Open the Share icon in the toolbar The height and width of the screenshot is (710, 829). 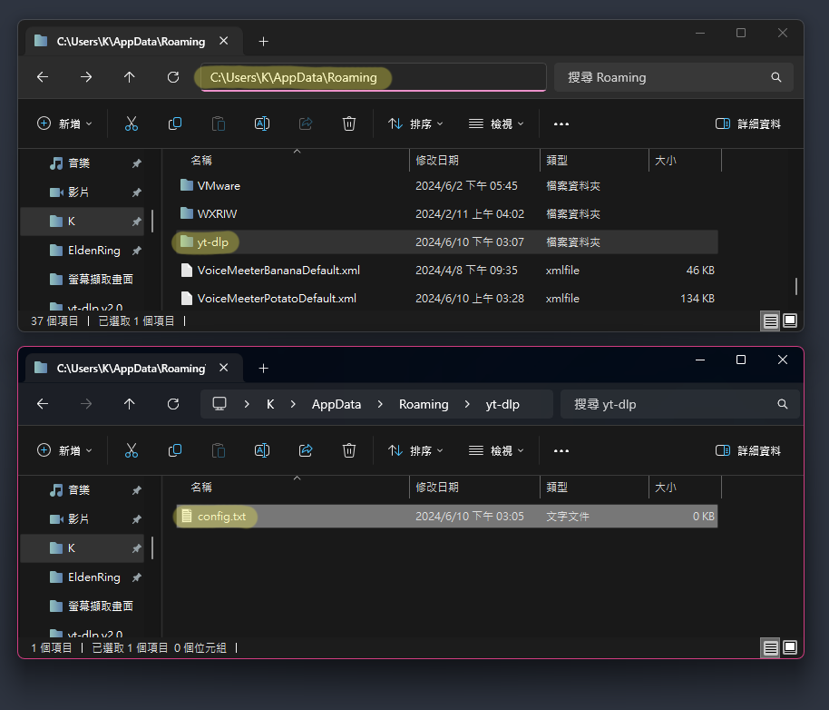tap(305, 123)
